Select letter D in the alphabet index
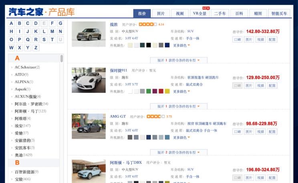 coord(36,23)
